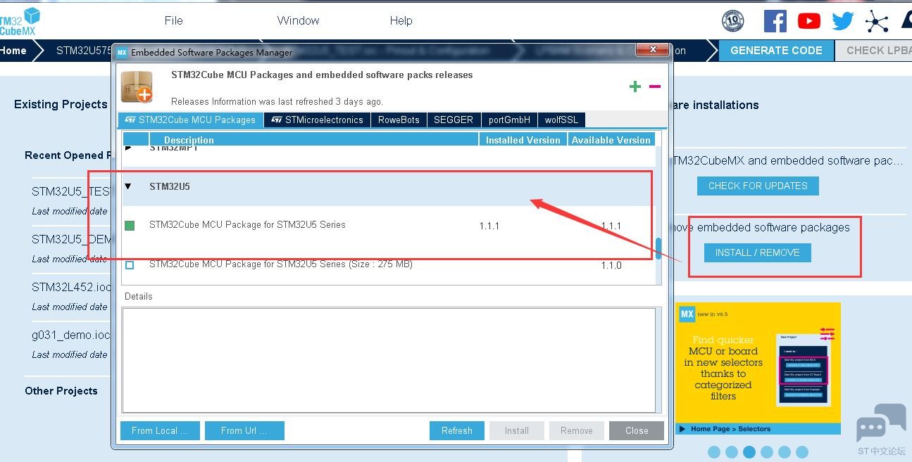Viewport: 912px width, 462px height.
Task: Click the INSTALL / REMOVE button
Action: (757, 252)
